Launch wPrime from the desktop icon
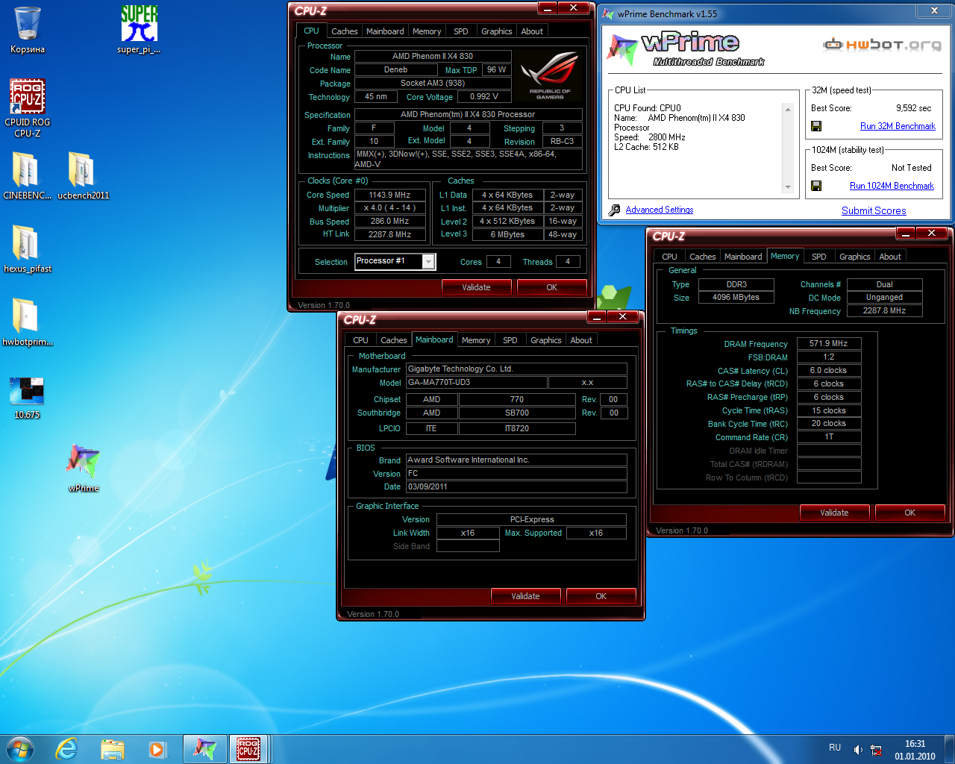 [x=84, y=469]
